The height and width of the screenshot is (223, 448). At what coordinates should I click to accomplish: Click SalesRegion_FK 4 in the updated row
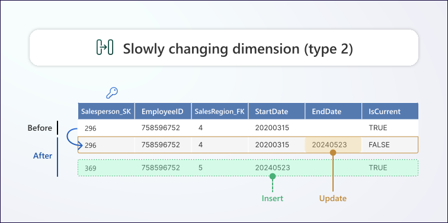[x=200, y=145]
